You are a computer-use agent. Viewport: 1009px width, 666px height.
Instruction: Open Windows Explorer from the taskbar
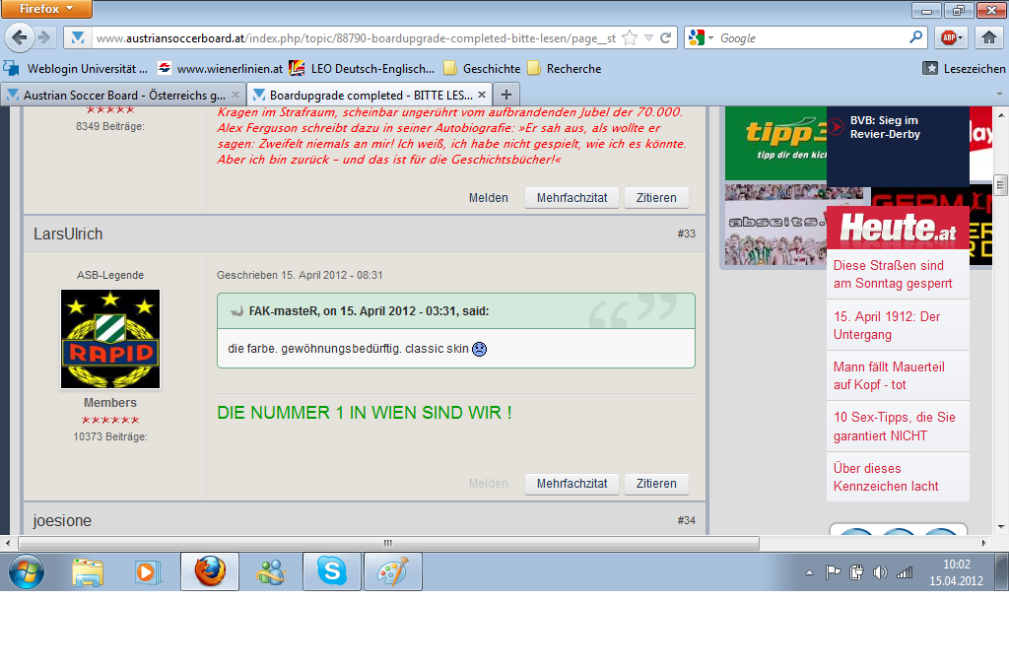tap(88, 571)
